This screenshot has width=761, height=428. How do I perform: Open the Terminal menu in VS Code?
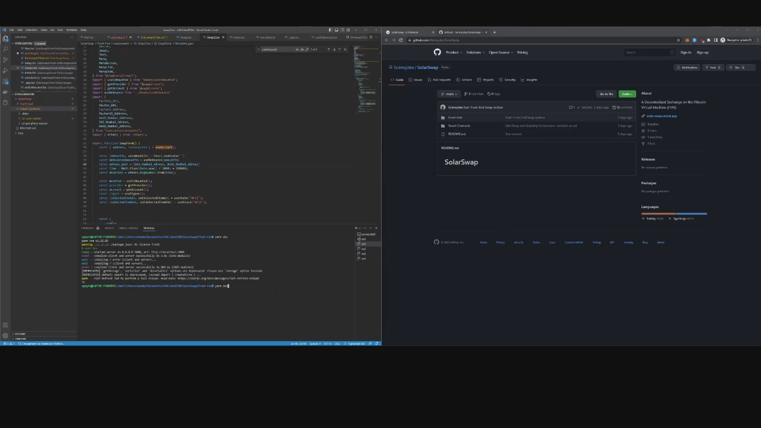71,30
